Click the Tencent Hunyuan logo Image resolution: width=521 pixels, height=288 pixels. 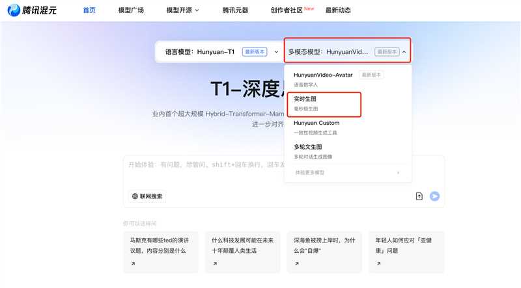coord(32,10)
